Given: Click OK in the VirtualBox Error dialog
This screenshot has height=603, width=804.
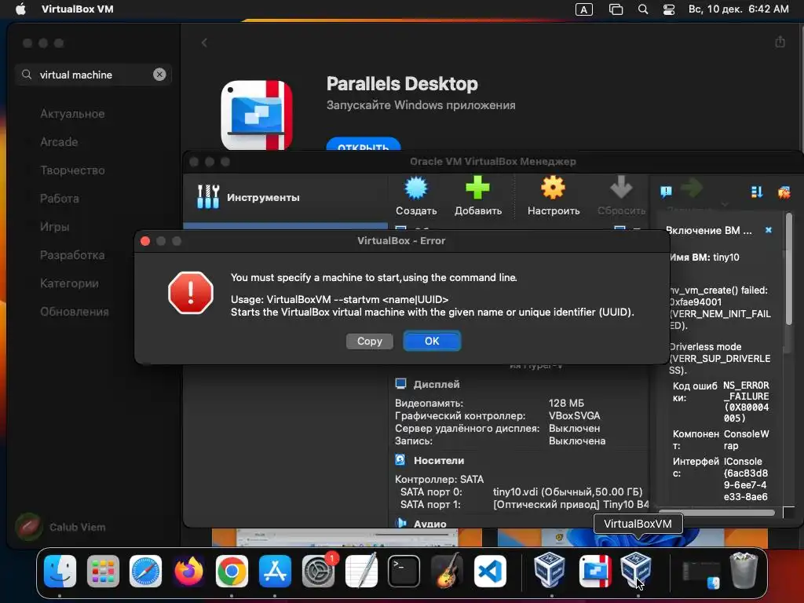Looking at the screenshot, I should (432, 341).
